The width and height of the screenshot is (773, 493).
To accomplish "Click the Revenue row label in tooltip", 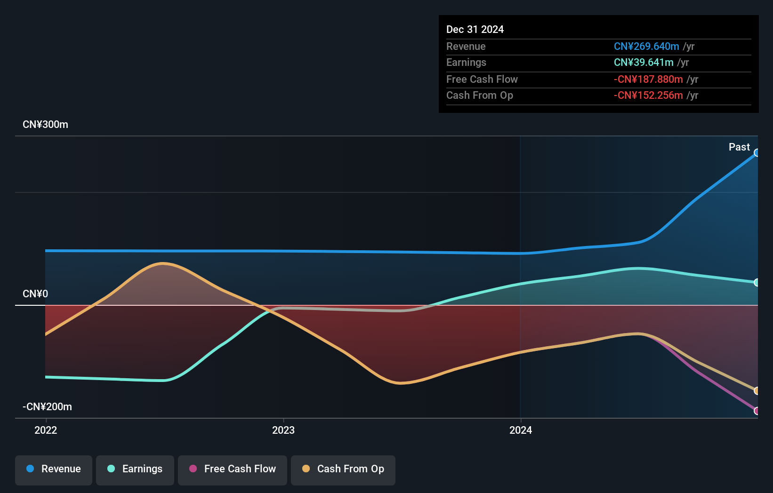I will [466, 47].
